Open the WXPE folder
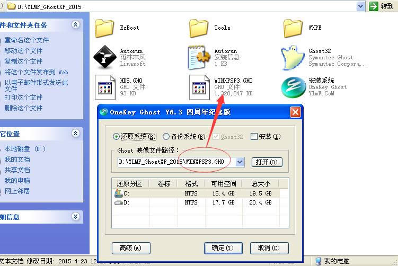 (293, 28)
